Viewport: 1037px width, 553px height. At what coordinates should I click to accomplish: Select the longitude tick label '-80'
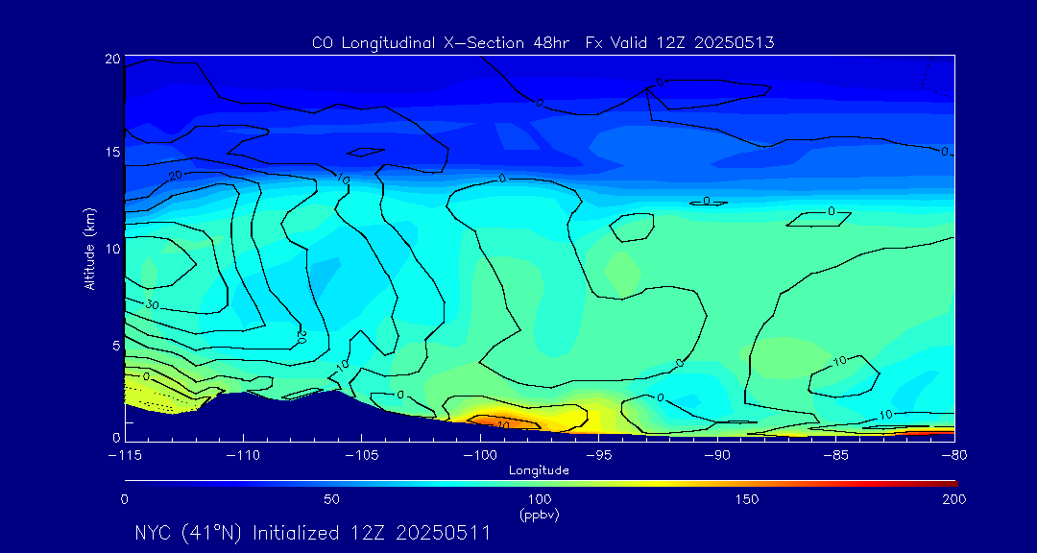tap(953, 456)
